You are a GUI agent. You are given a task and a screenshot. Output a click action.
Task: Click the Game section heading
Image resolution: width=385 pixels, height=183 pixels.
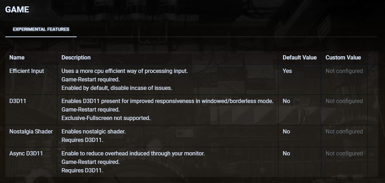coord(17,10)
